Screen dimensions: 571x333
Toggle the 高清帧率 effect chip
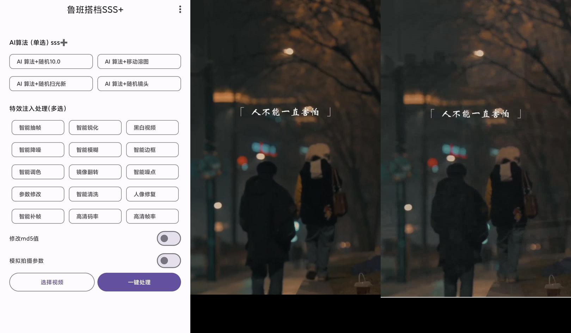152,216
